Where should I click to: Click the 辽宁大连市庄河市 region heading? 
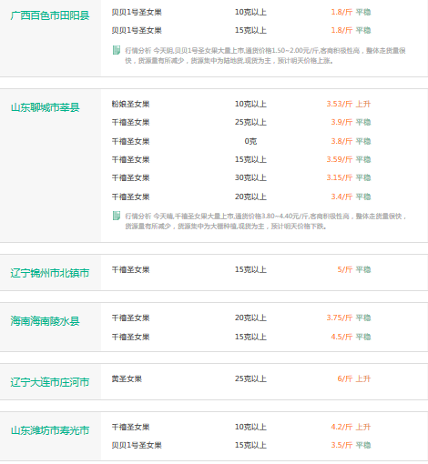(x=50, y=382)
